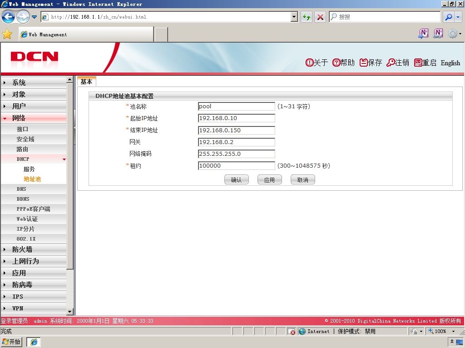
Task: Open the 接口 submenu item
Action: click(34, 129)
